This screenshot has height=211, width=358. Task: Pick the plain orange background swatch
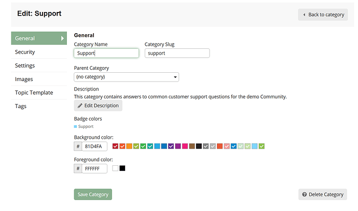tap(129, 146)
